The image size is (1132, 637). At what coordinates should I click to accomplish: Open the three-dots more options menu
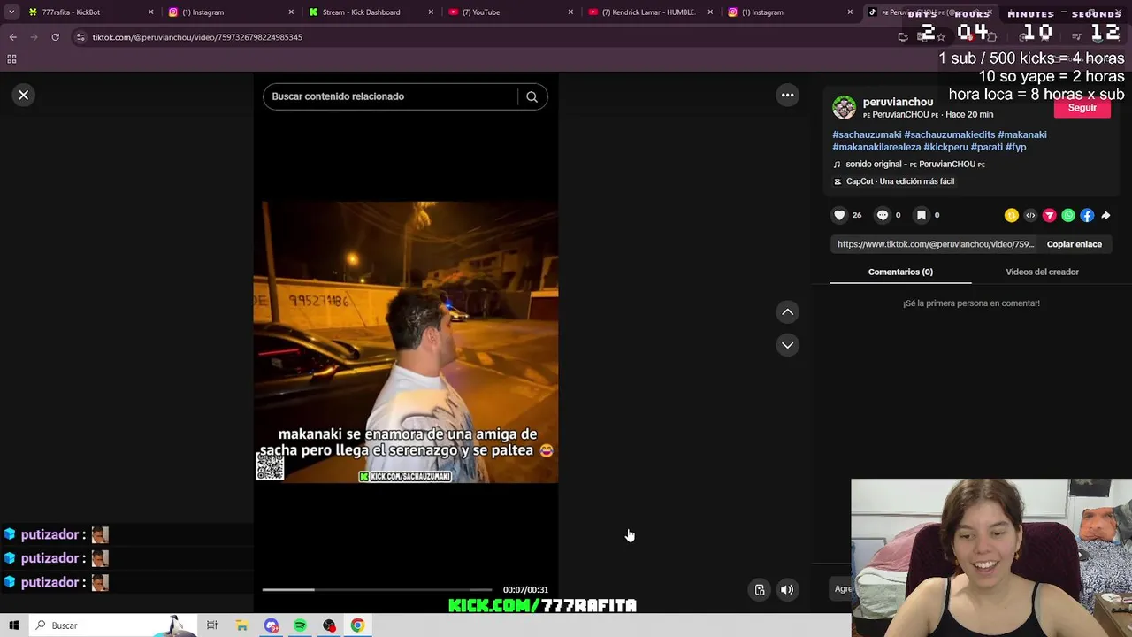tap(787, 95)
